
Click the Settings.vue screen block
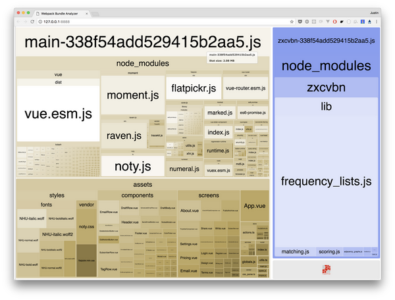189,244
